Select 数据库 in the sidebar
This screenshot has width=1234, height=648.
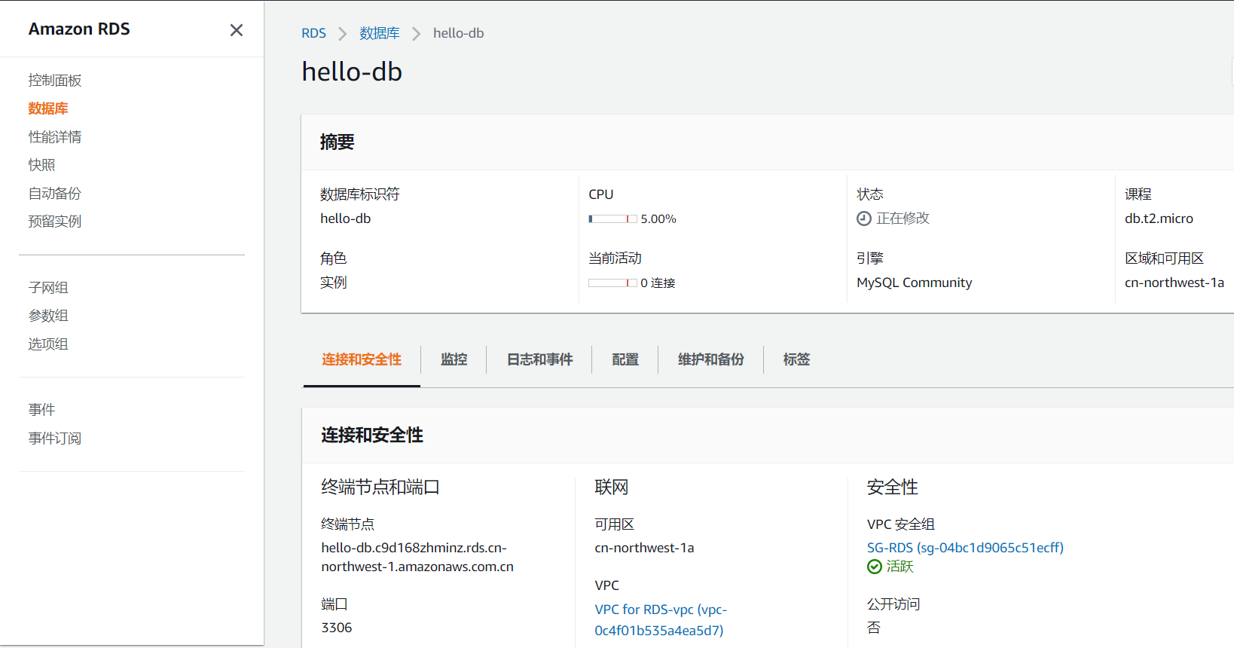tap(48, 109)
